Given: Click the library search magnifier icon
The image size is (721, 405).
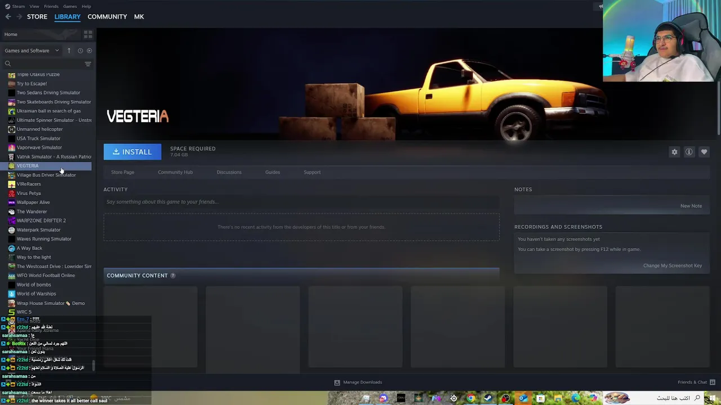Looking at the screenshot, I should (x=8, y=64).
